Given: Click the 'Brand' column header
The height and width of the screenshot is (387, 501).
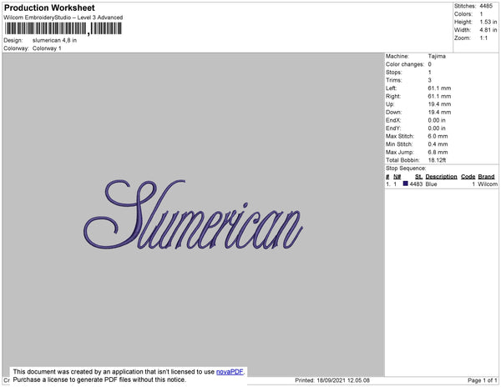Looking at the screenshot, I should click(486, 177).
